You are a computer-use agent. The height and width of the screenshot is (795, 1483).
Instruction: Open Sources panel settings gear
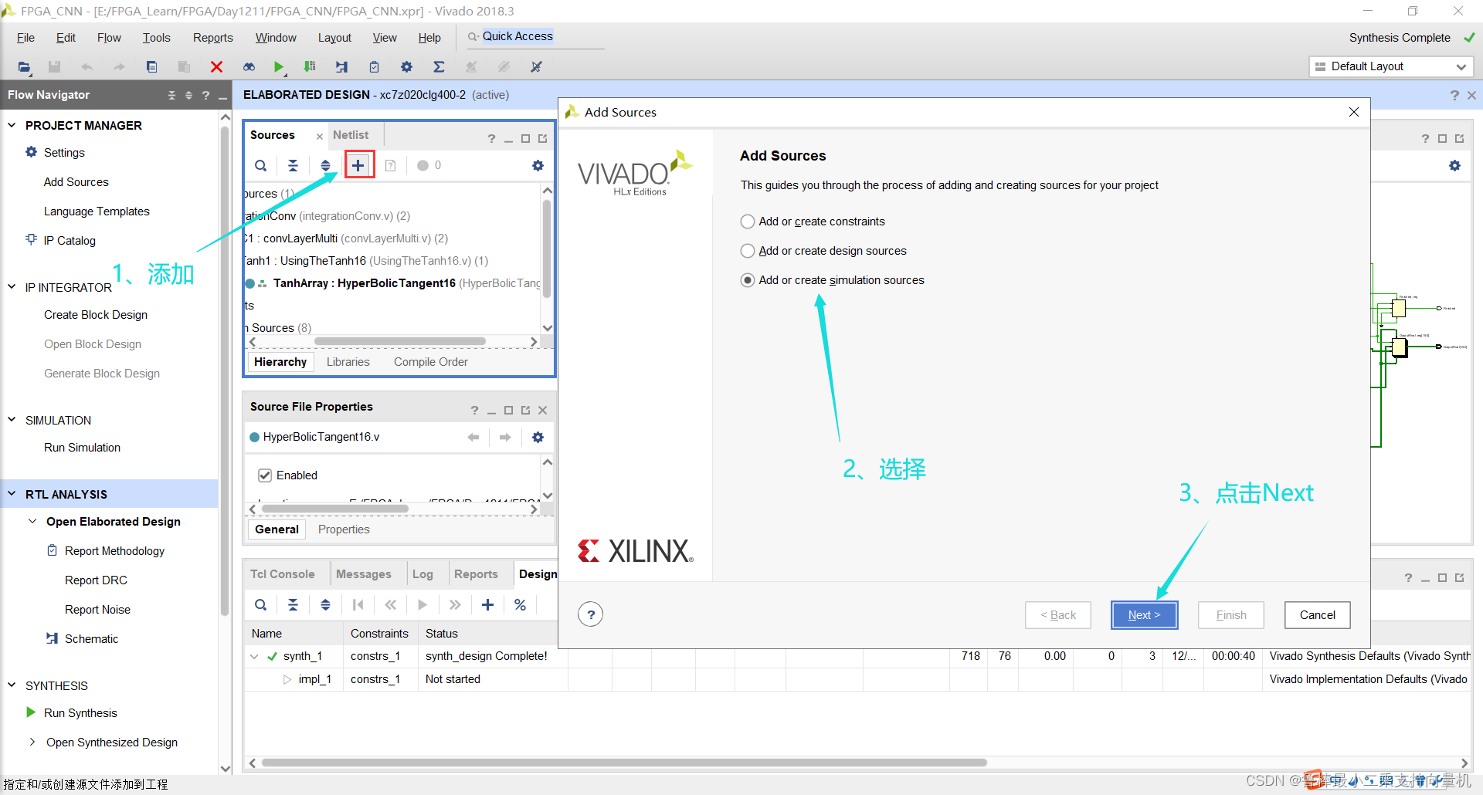538,165
